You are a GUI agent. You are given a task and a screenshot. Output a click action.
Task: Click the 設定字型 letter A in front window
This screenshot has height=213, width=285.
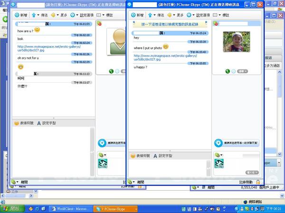tap(155, 156)
